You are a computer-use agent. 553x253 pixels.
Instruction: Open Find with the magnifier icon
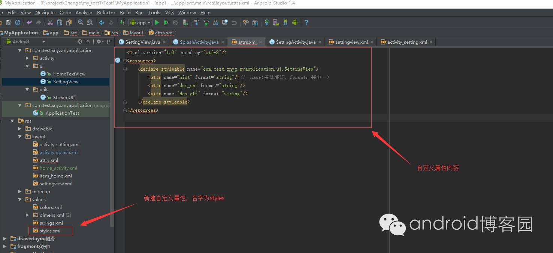(x=81, y=22)
